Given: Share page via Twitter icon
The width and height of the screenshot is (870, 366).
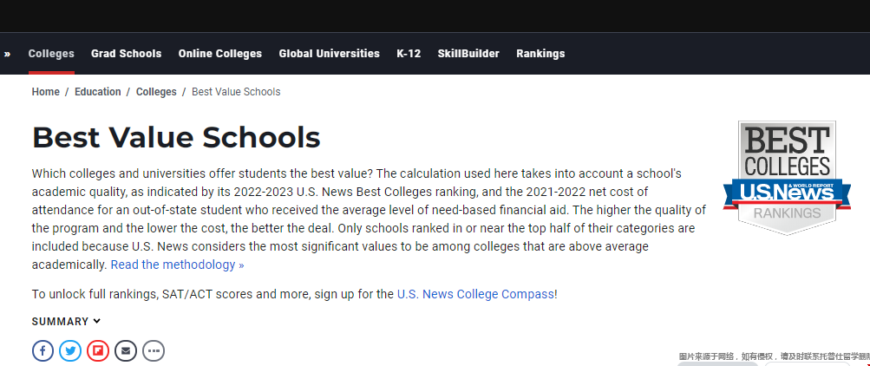Looking at the screenshot, I should click(x=70, y=351).
